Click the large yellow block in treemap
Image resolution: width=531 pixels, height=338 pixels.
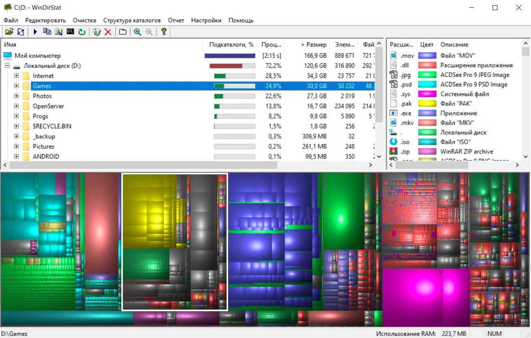point(149,211)
